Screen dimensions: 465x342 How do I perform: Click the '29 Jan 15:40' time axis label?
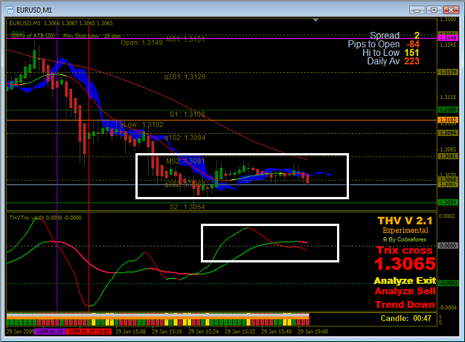(277, 332)
